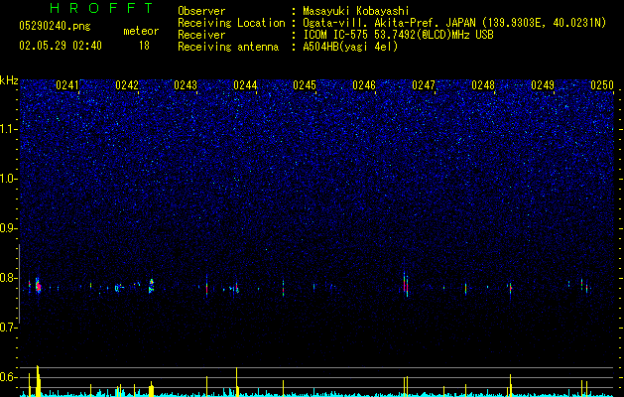
Task: Click the 'Receiving antenna' label
Action: [228, 47]
